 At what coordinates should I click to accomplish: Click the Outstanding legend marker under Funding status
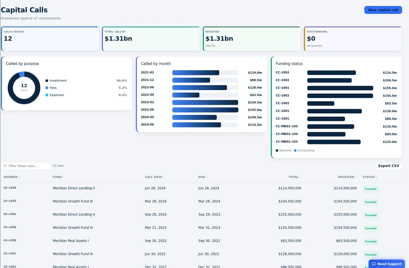[x=295, y=150]
